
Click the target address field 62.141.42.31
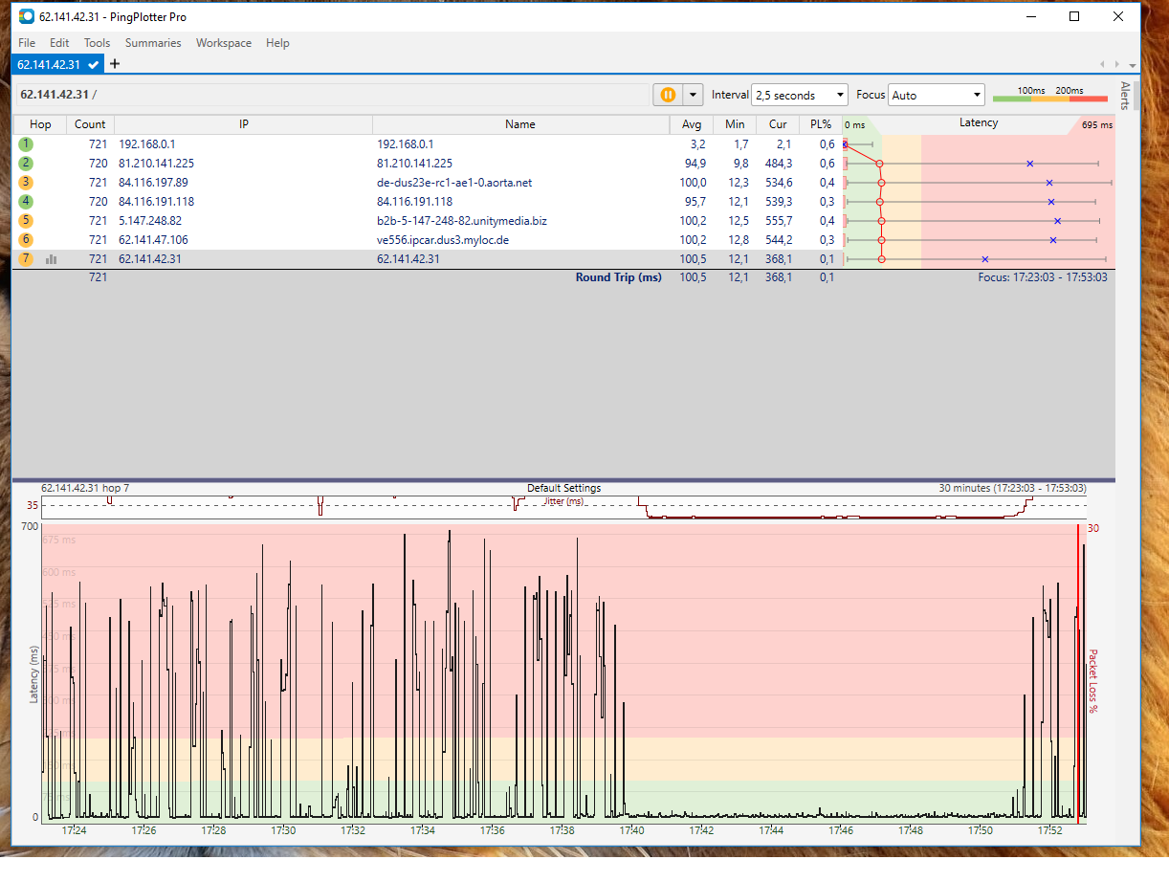coord(332,95)
